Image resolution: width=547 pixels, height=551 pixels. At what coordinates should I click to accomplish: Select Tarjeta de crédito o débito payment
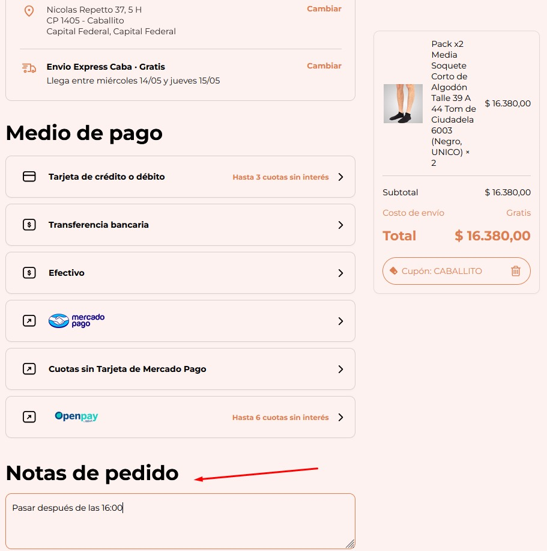pyautogui.click(x=181, y=177)
